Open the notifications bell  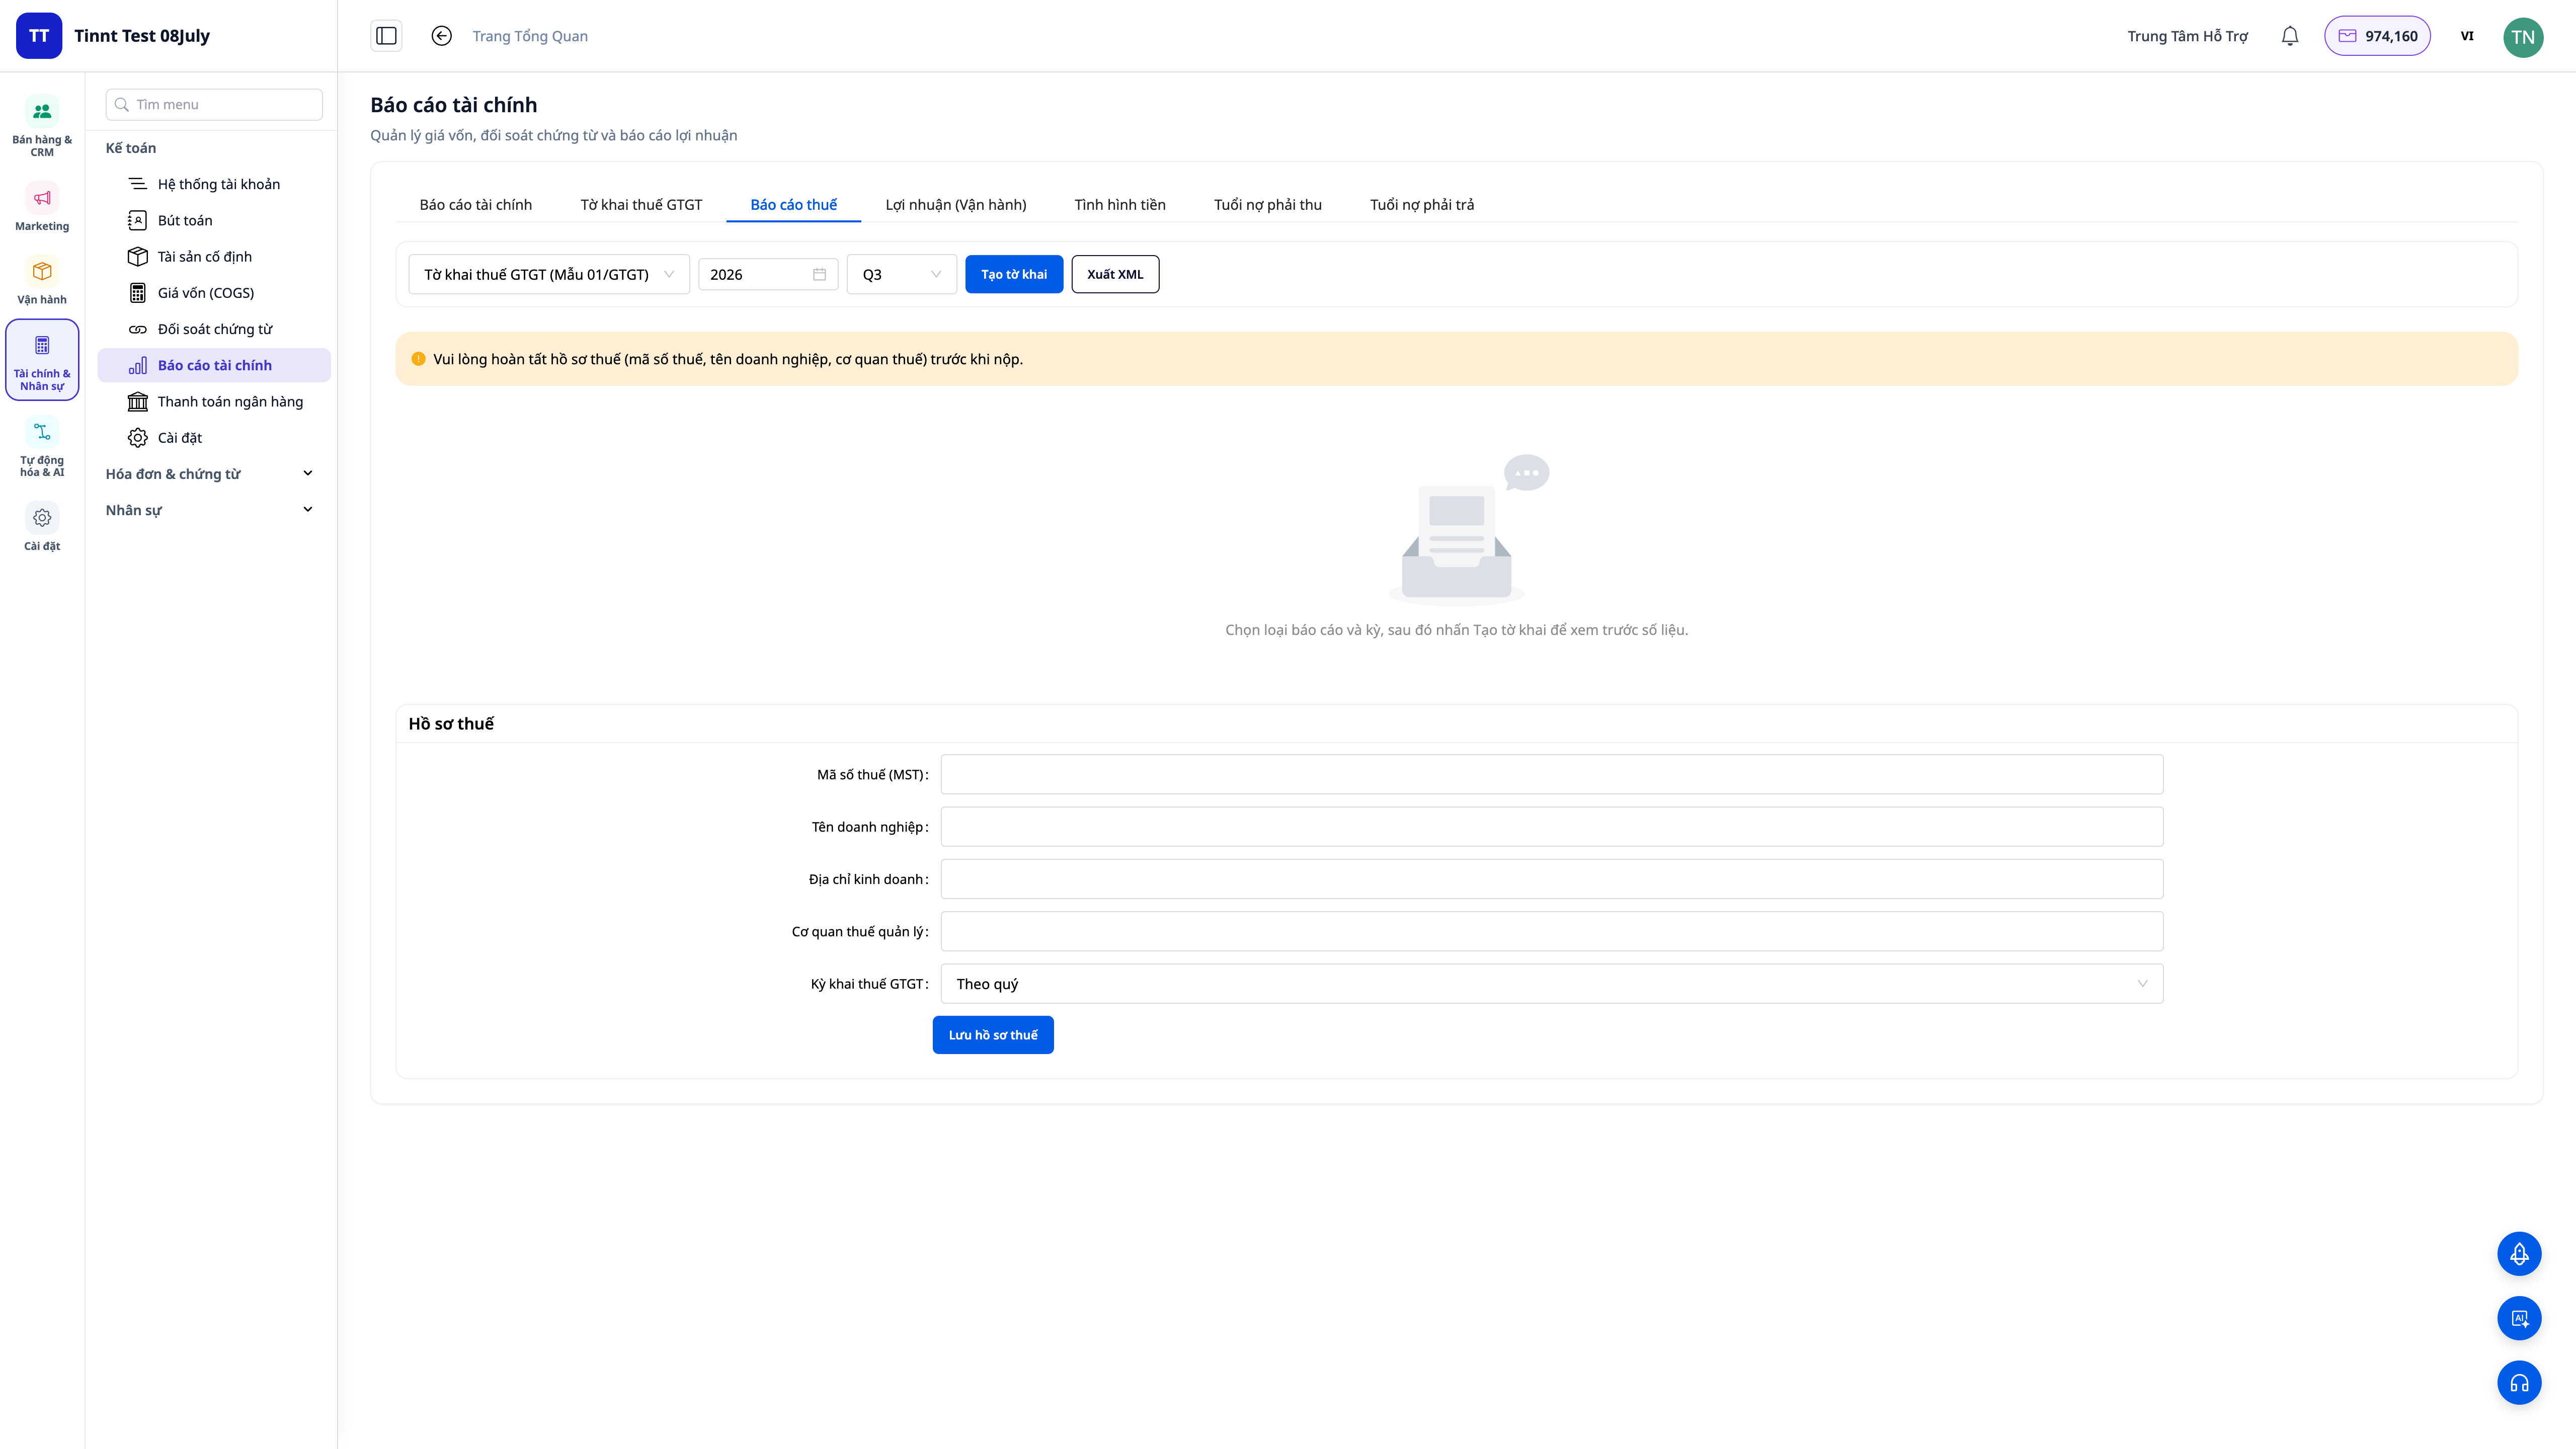tap(2289, 36)
